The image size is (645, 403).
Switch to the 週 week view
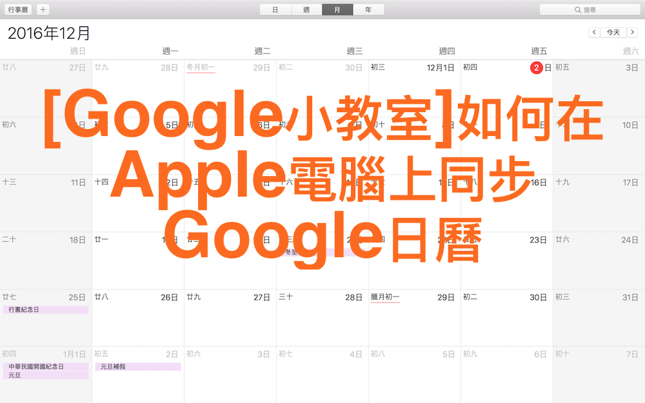pyautogui.click(x=306, y=10)
